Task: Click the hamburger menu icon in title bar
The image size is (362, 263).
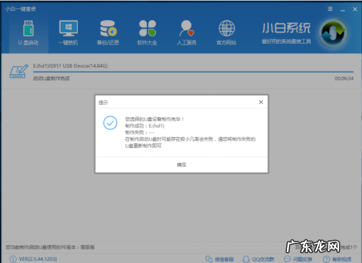Action: click(330, 9)
